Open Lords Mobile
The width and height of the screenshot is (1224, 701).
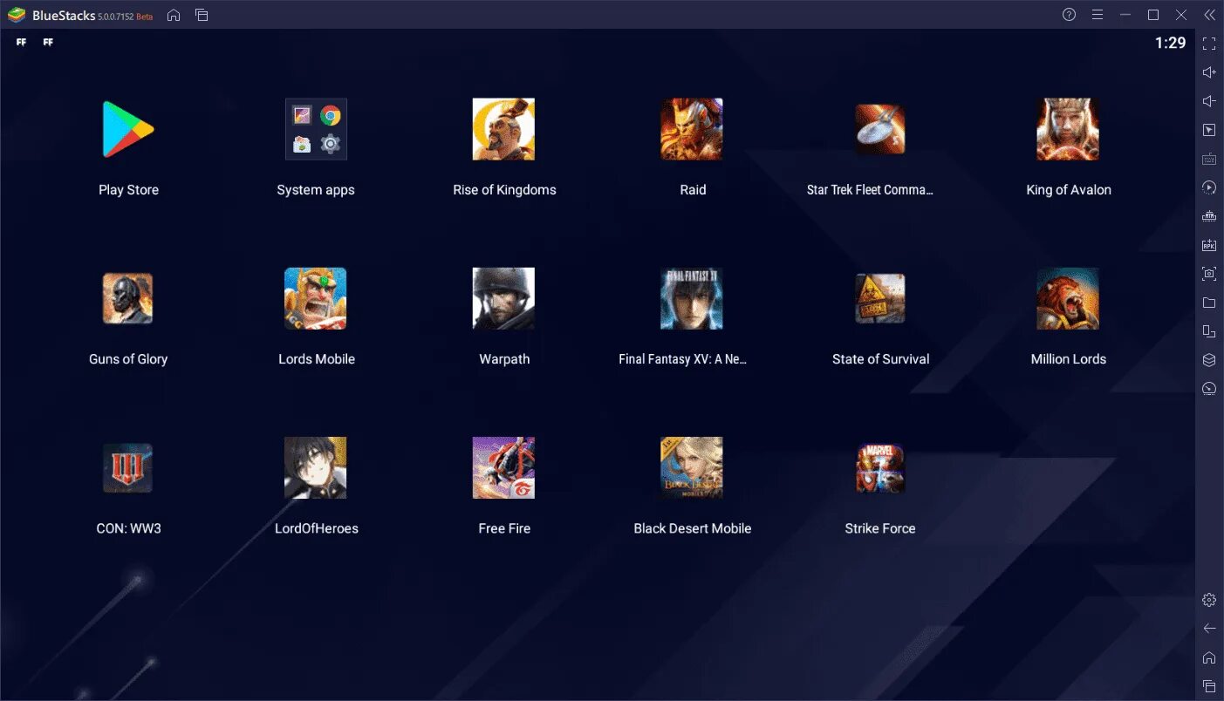click(316, 298)
